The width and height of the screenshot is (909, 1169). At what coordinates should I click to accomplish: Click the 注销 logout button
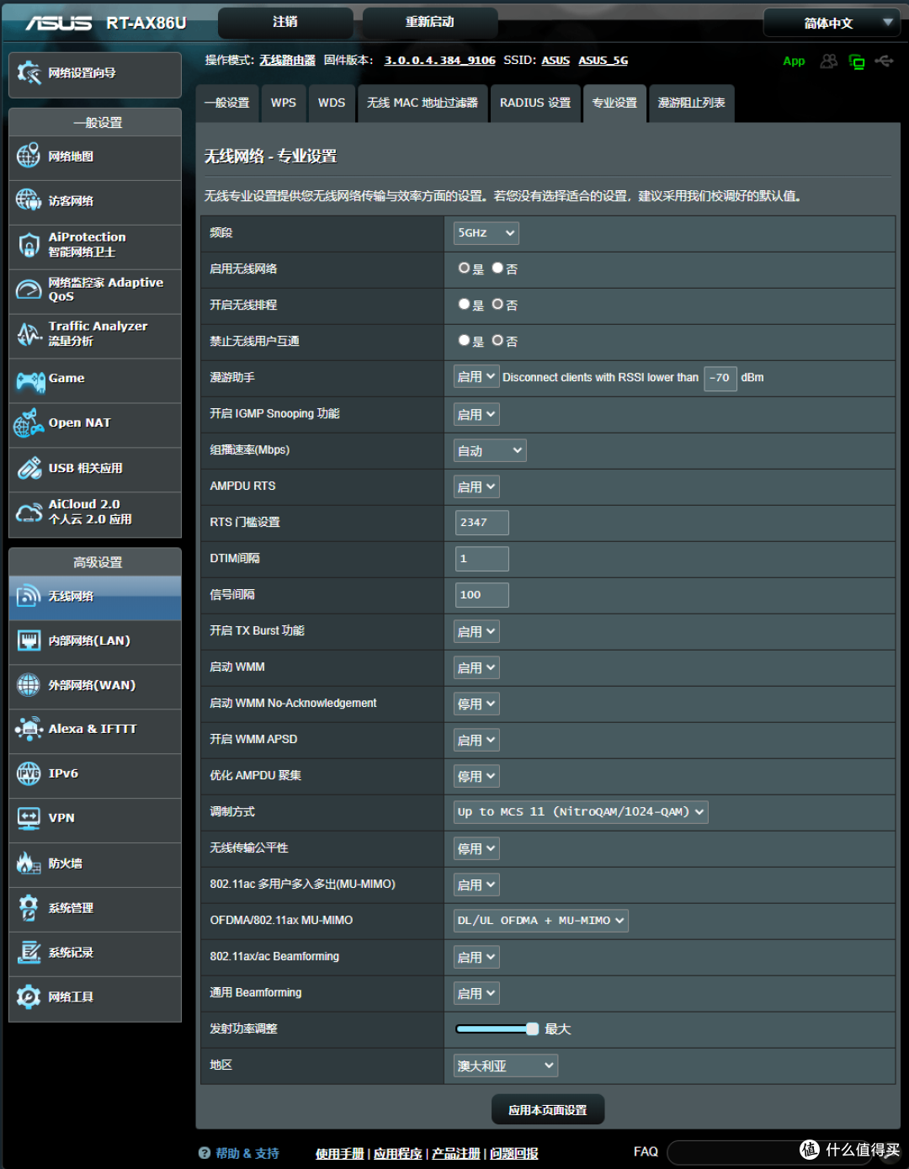tap(285, 23)
